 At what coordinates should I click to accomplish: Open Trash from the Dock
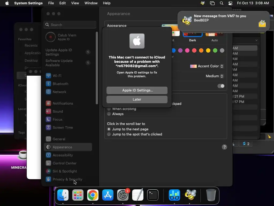coord(211,195)
